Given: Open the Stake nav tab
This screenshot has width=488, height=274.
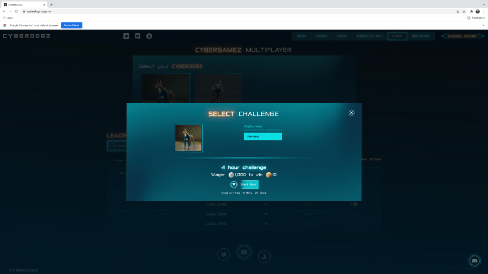Looking at the screenshot, I should [322, 36].
